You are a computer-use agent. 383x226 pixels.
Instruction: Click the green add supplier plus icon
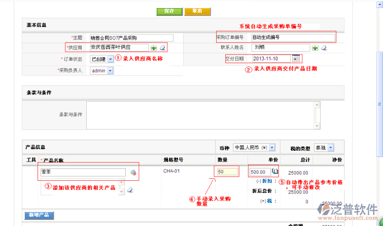pos(153,47)
